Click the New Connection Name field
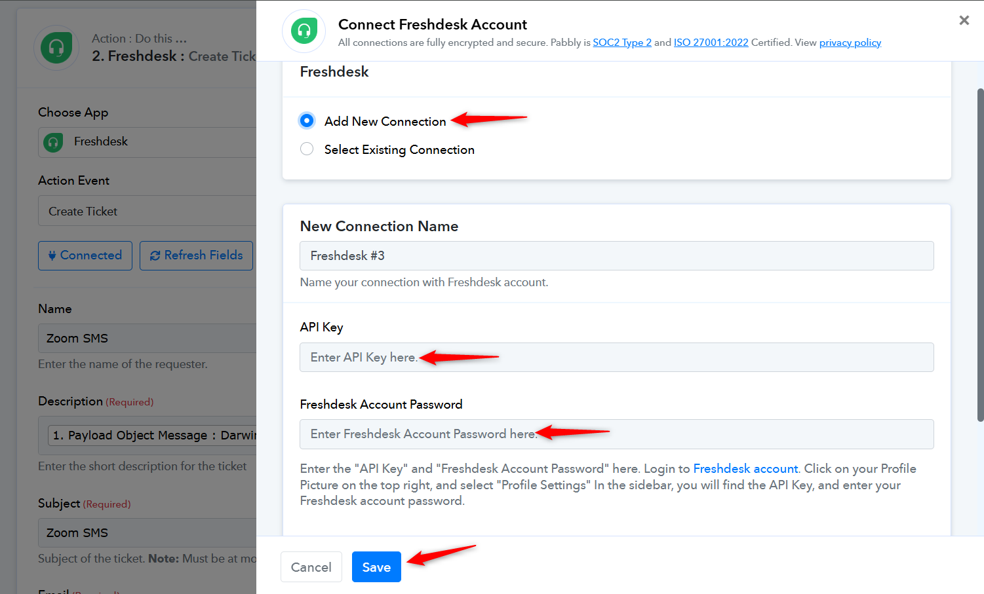984x594 pixels. 617,256
